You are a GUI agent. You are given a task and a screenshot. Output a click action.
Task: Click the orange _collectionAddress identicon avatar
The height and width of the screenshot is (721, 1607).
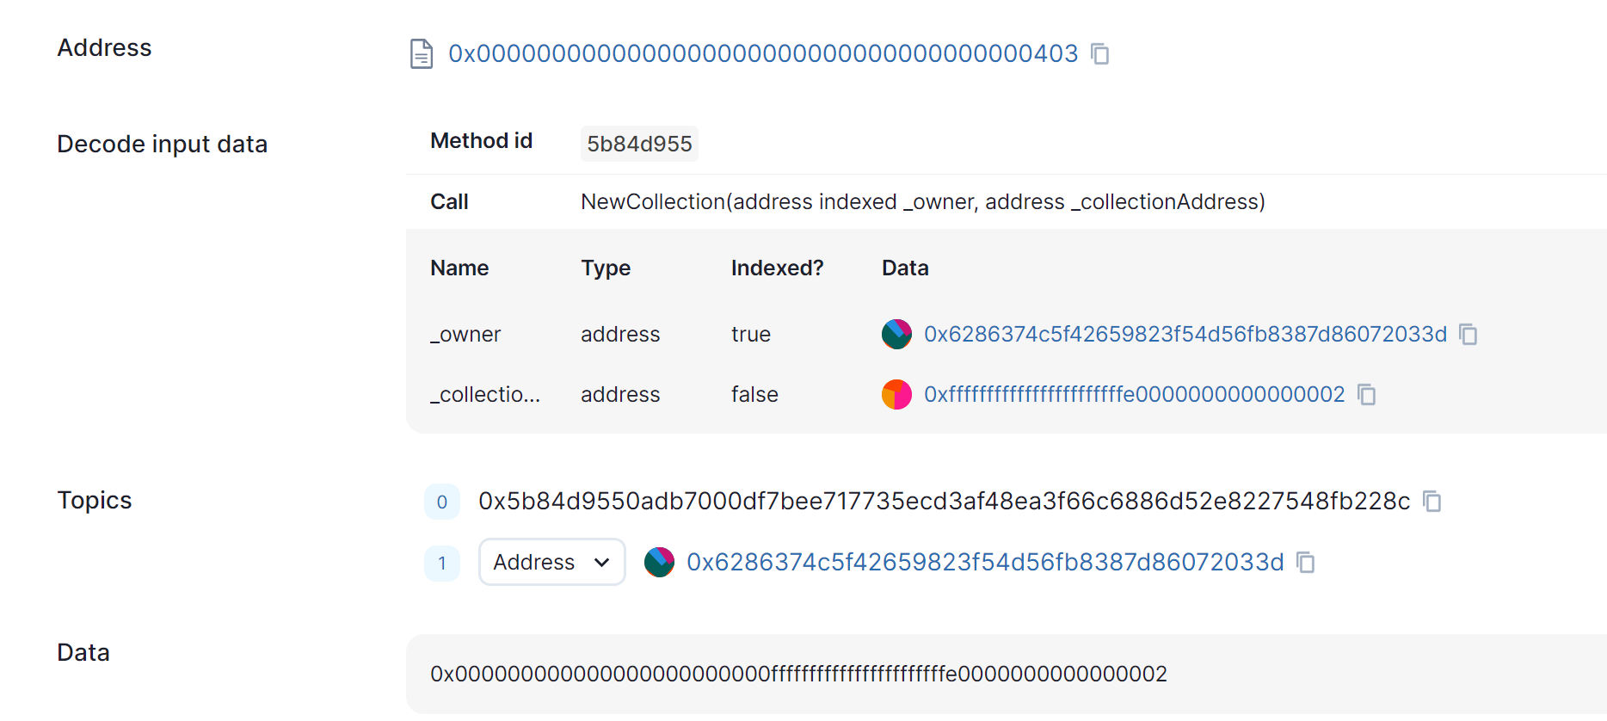[896, 395]
